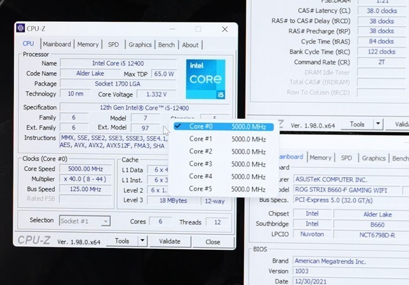Pick Core #3 in the clocks menu
Image resolution: width=409 pixels, height=285 pixels.
coord(224,164)
